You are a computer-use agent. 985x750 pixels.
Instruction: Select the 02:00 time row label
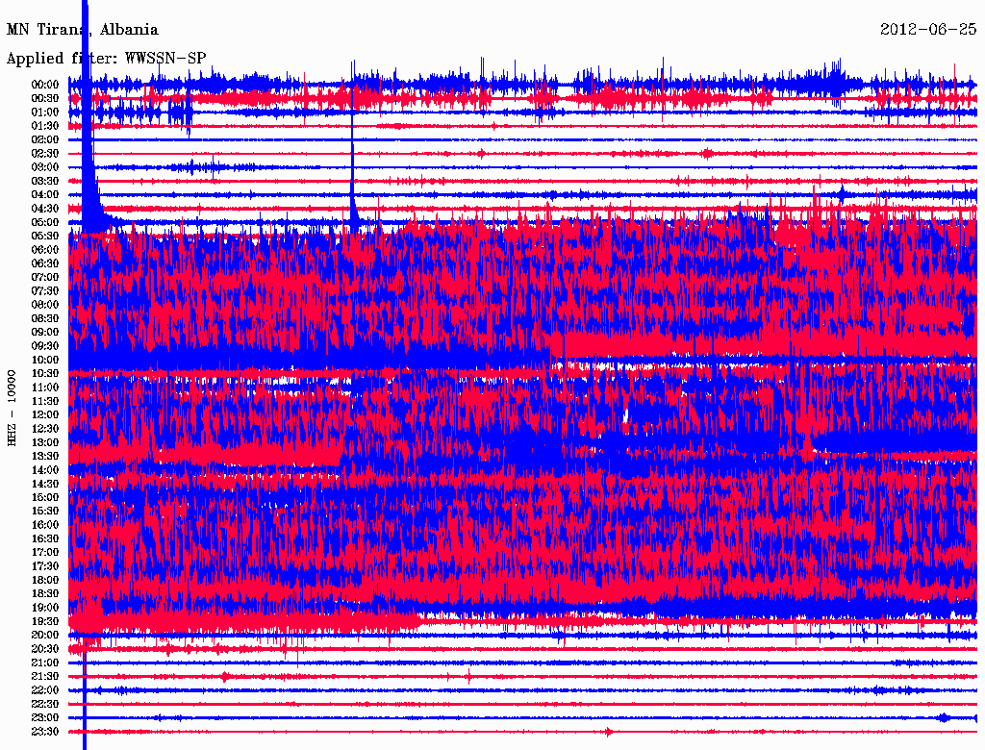[x=45, y=139]
